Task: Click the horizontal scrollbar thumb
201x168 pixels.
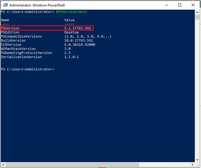Action: point(72,165)
